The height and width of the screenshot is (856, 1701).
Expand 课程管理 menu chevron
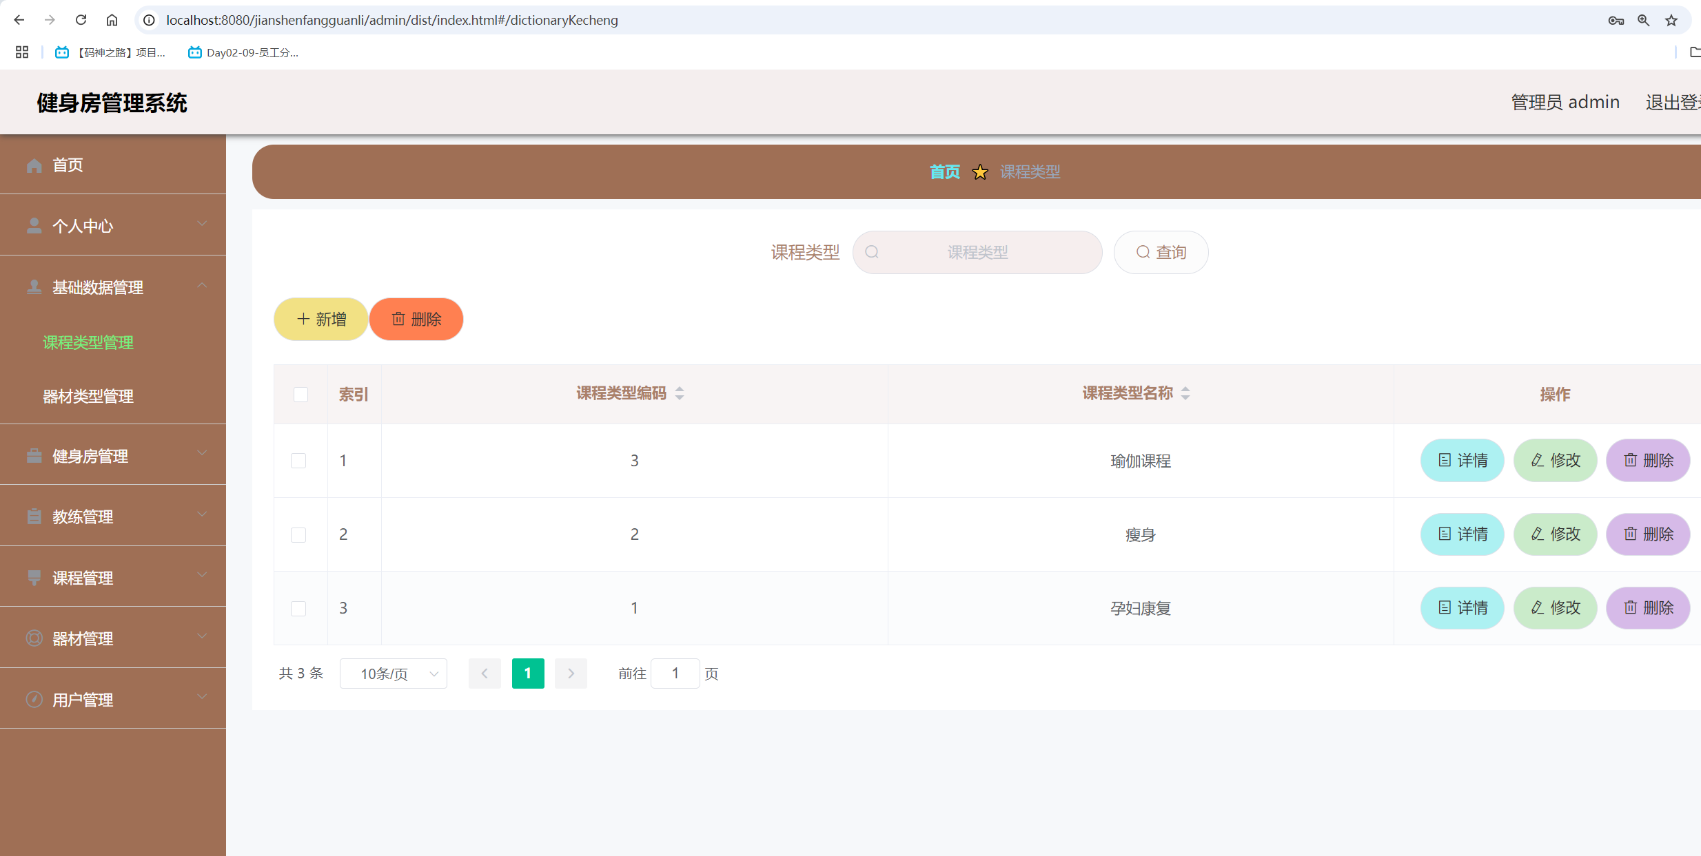(202, 575)
